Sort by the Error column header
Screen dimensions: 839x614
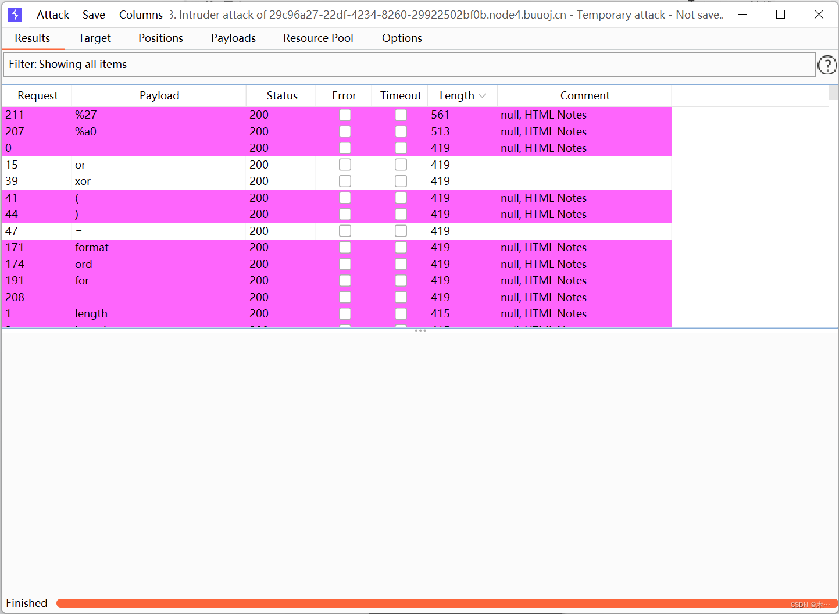(344, 96)
